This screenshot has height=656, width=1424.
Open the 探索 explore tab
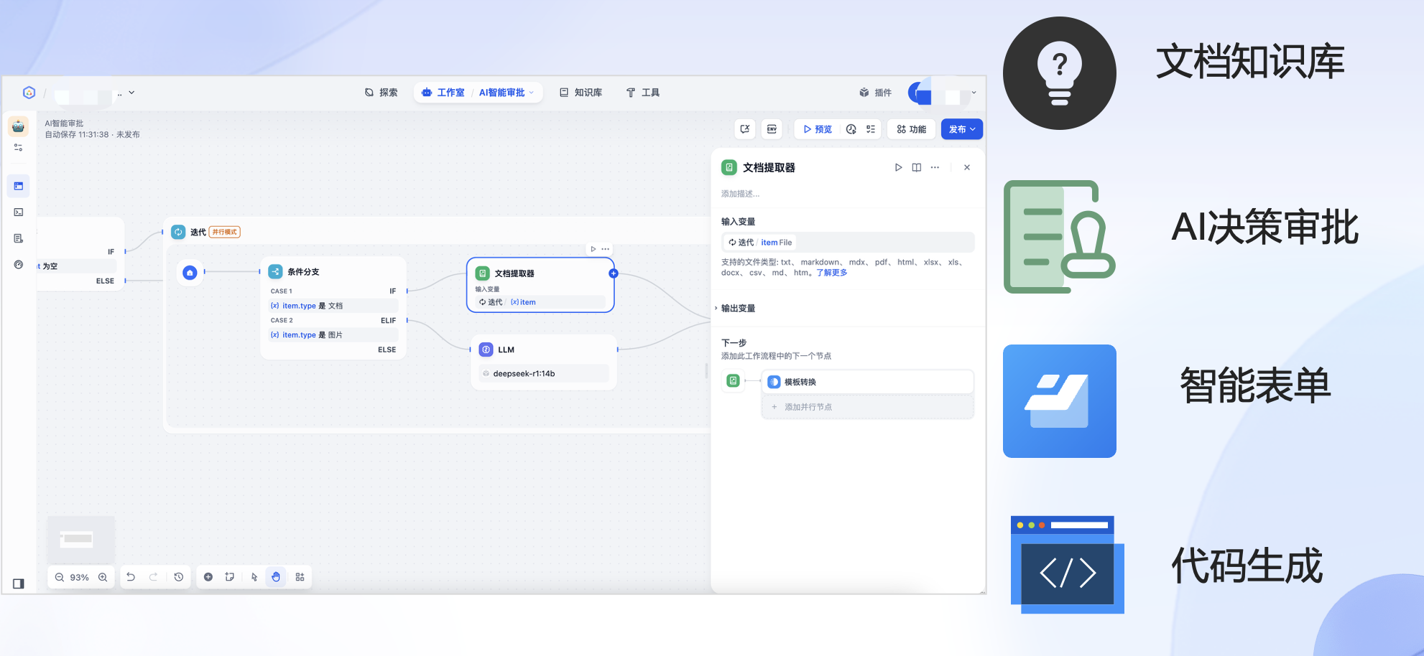coord(381,93)
